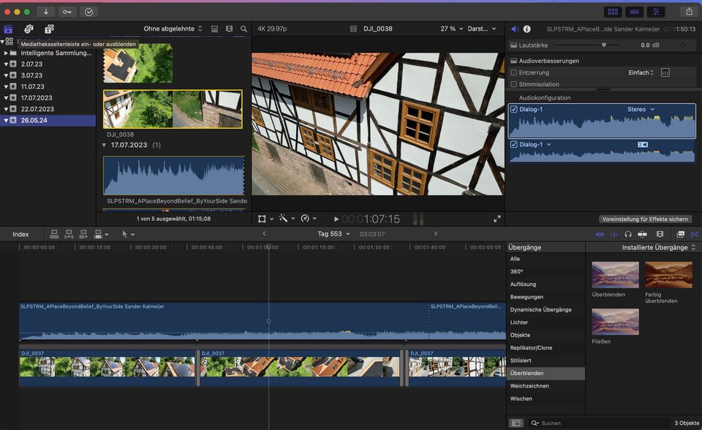Open the Darst... view options dropdown
This screenshot has width=702, height=430.
point(482,29)
